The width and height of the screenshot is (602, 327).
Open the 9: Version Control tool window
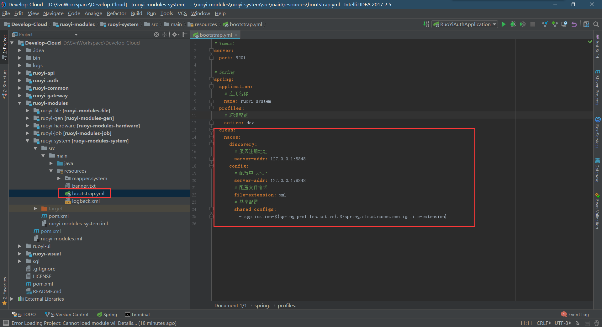click(x=66, y=314)
